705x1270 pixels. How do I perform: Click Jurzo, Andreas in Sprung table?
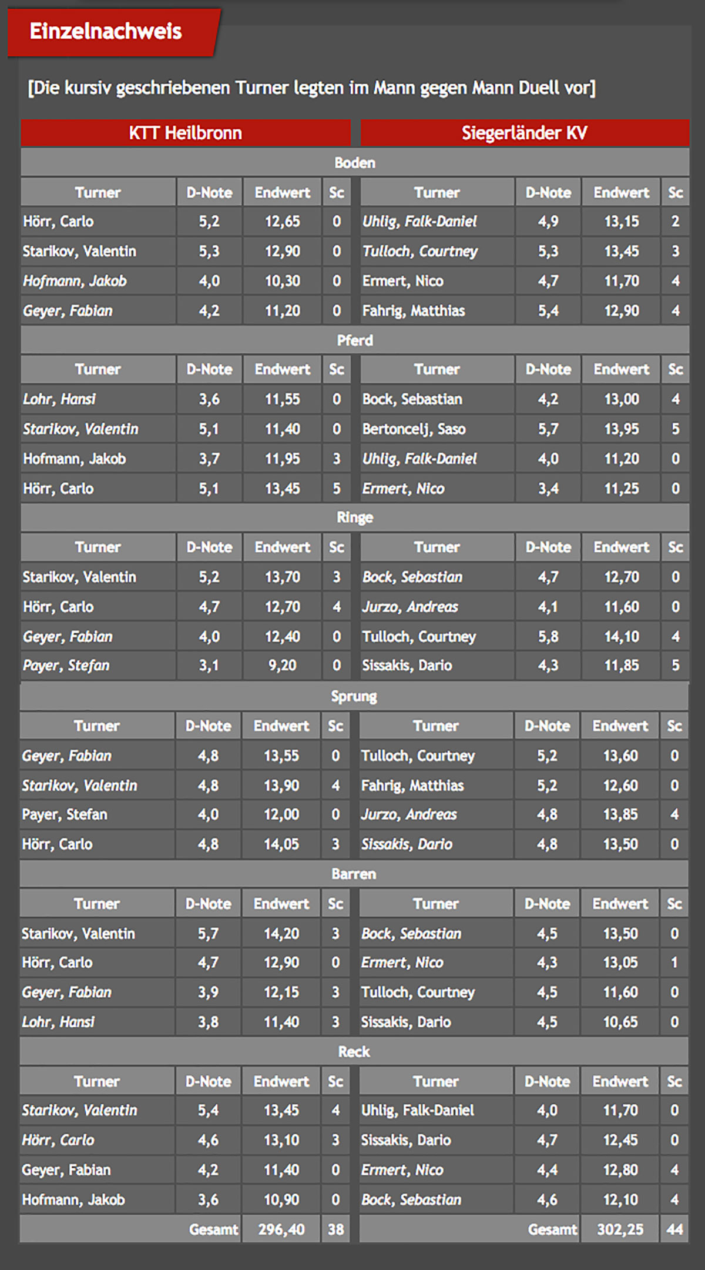(408, 814)
